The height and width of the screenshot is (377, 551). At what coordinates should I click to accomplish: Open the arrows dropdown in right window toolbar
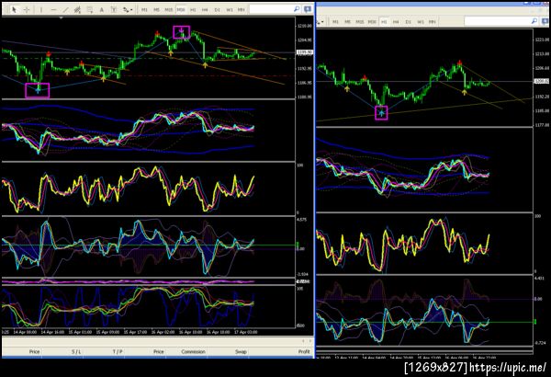(x=320, y=22)
